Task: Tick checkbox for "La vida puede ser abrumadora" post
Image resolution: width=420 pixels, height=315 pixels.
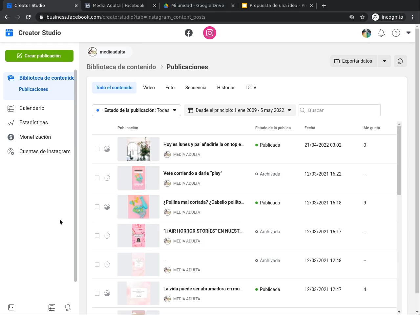Action: (97, 293)
